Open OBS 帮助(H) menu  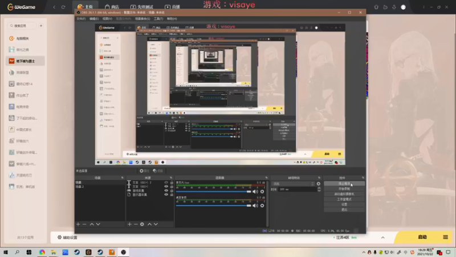coord(172,19)
